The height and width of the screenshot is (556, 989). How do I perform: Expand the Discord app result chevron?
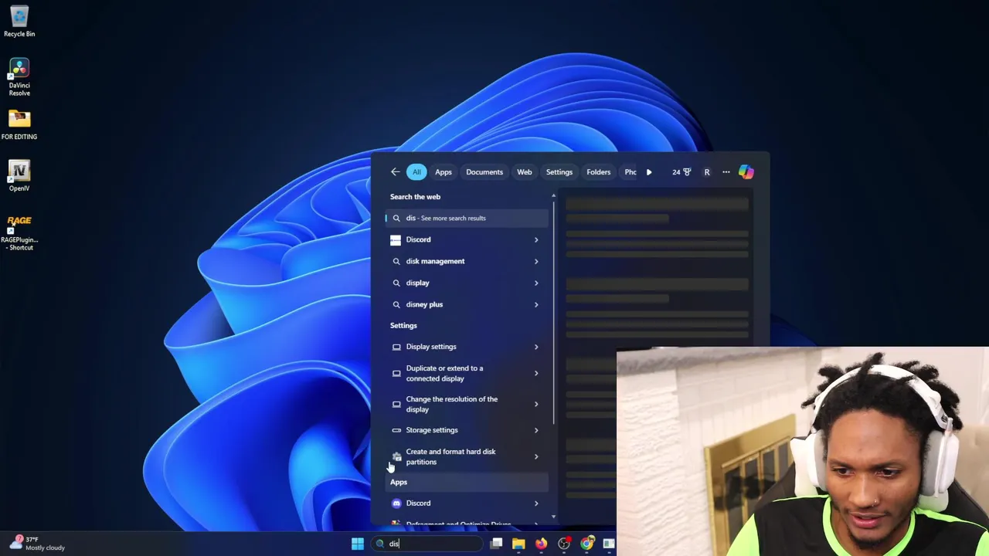click(536, 503)
